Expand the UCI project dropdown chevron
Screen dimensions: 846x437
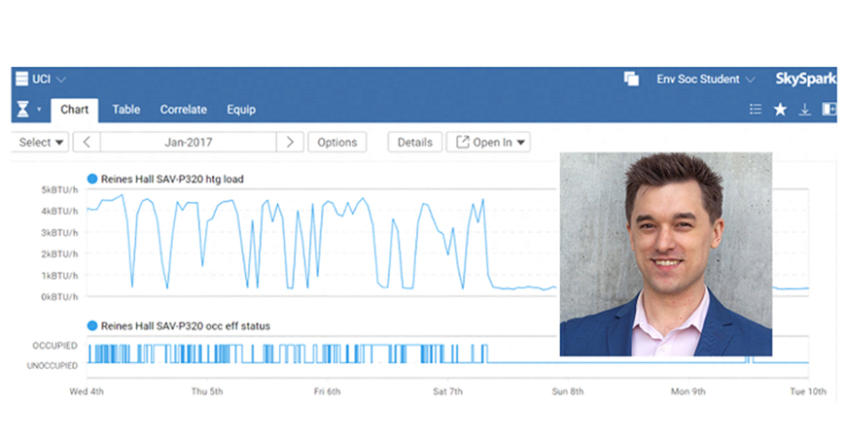[61, 80]
